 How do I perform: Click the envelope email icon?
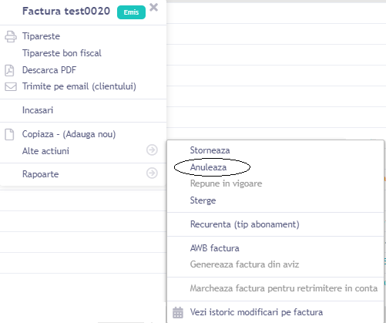pyautogui.click(x=11, y=86)
